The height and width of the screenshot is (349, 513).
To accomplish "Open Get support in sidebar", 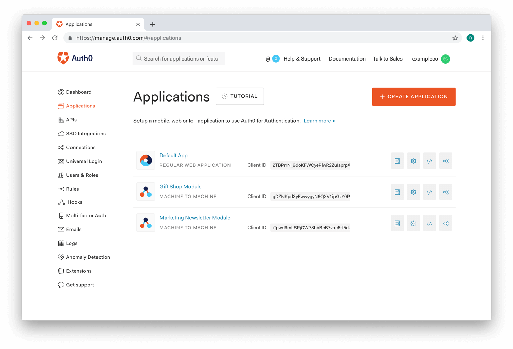I will tap(76, 285).
